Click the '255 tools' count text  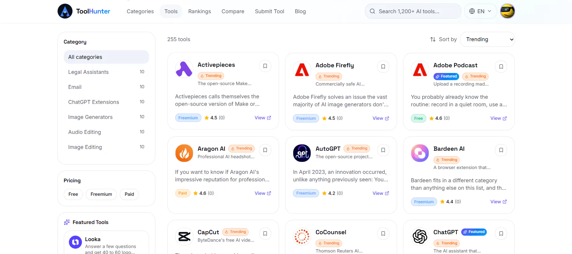[x=179, y=39]
